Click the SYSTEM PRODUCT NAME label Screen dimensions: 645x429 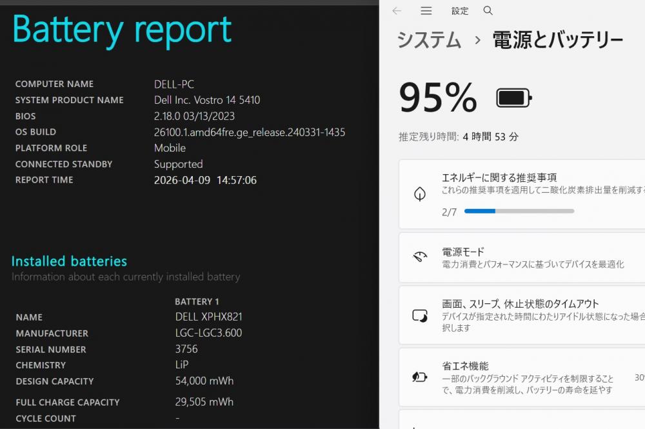[70, 100]
